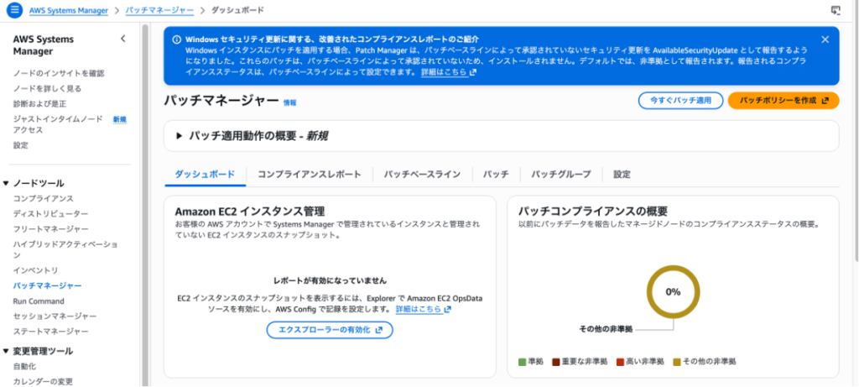Switch to the パッチグループ tab

(561, 175)
